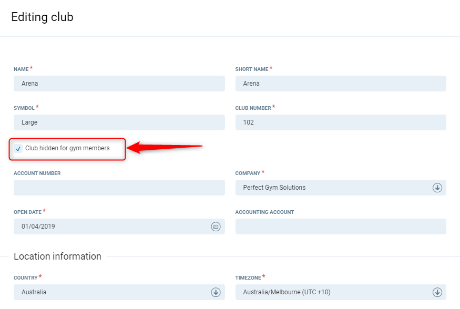
Task: Click the OPEN DATE field label
Action: tap(28, 212)
